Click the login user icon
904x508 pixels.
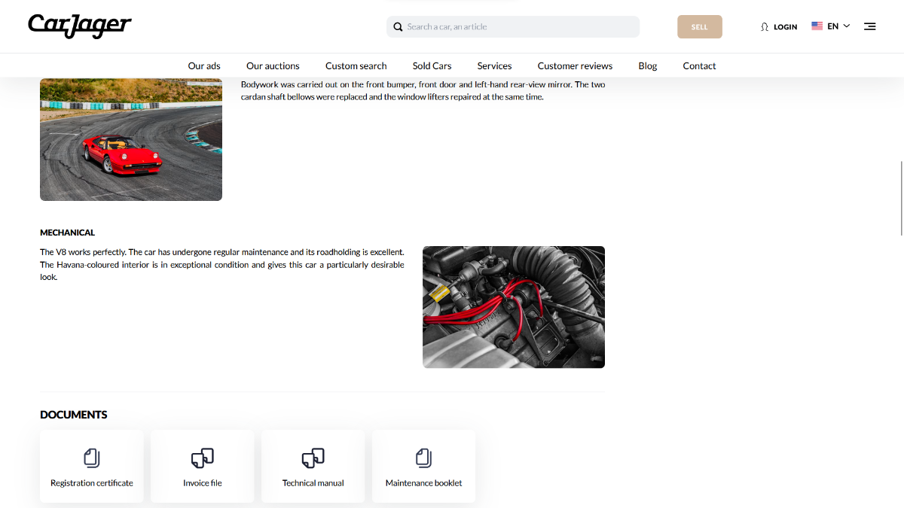(765, 27)
